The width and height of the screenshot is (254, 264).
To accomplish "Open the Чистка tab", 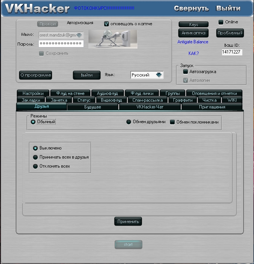I will point(210,100).
